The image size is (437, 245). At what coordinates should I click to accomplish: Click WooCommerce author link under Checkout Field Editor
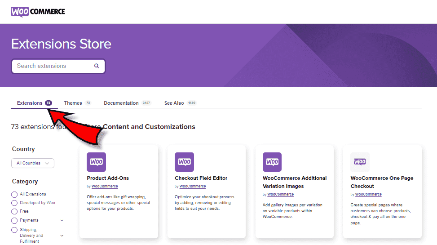[x=193, y=186]
